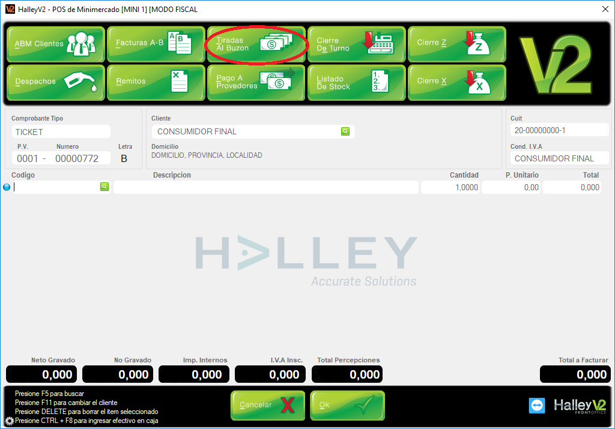615x429 pixels.
Task: Click Cancelar button
Action: [267, 405]
